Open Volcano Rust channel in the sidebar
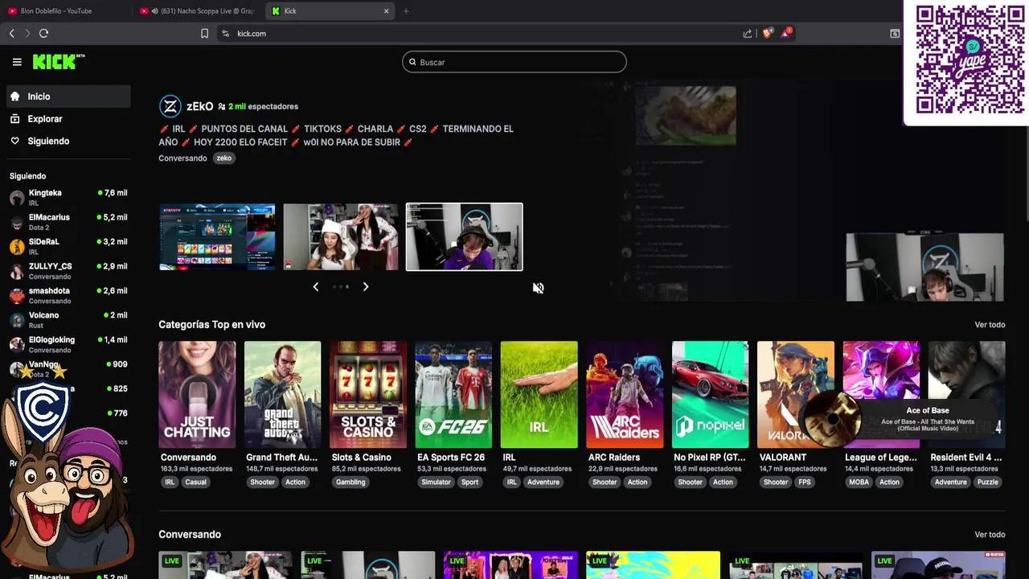The image size is (1029, 579). click(x=68, y=320)
